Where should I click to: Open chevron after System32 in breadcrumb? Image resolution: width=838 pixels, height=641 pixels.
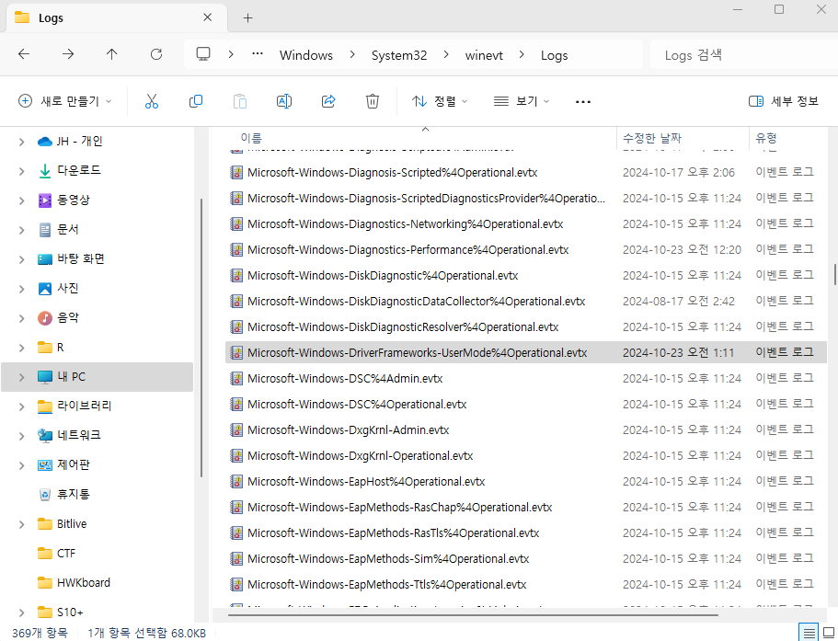(446, 54)
